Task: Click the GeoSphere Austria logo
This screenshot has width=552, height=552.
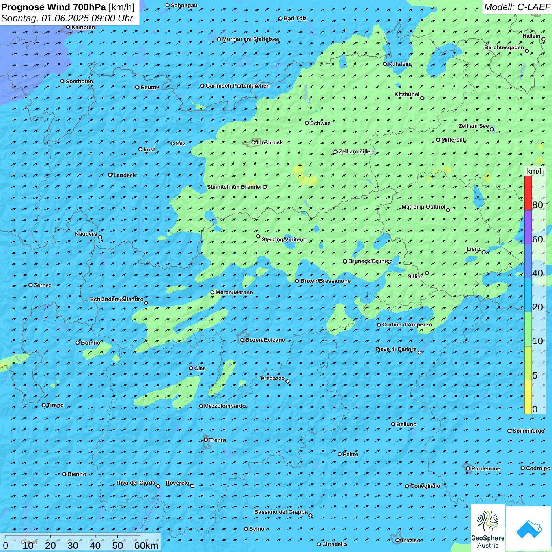Action: pyautogui.click(x=488, y=528)
